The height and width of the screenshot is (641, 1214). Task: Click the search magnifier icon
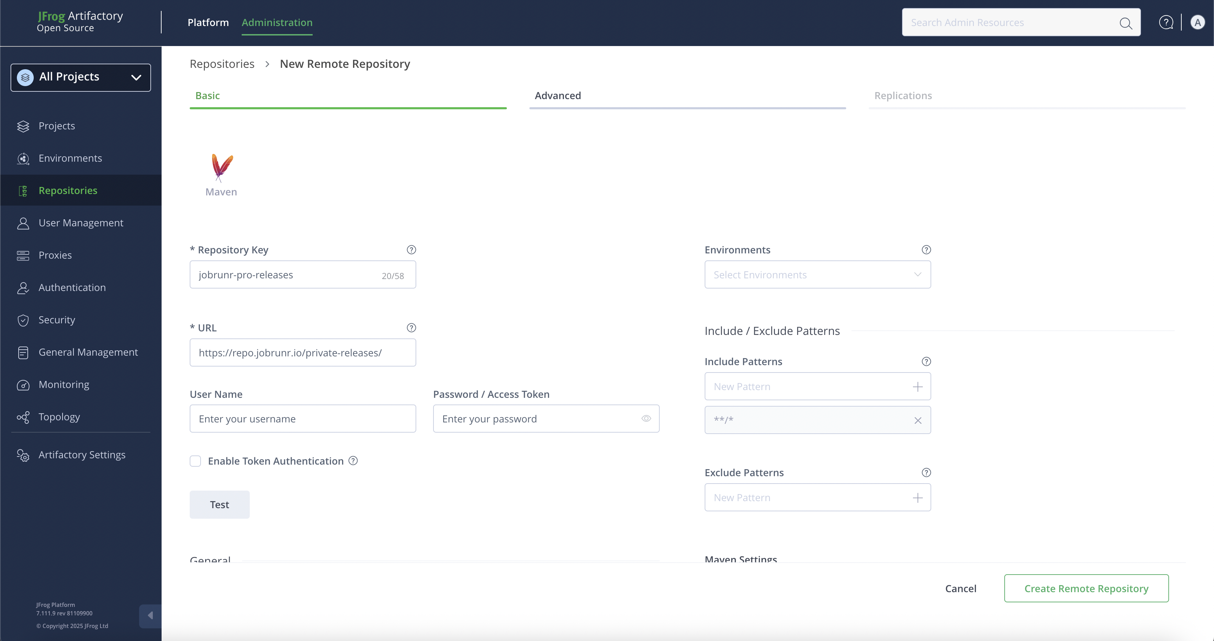click(x=1125, y=23)
